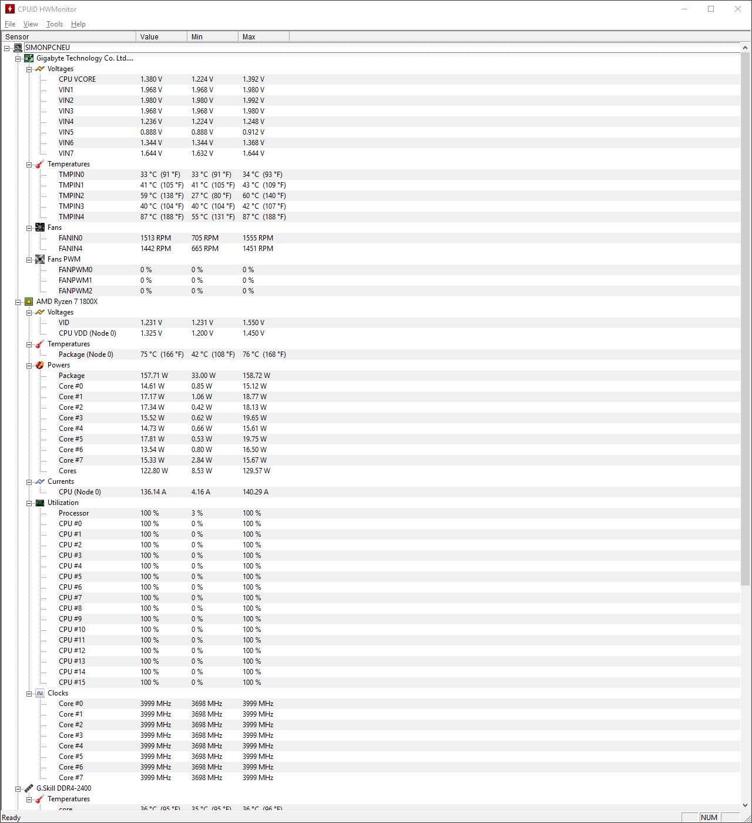Click the scrollbar down arrow

click(746, 805)
